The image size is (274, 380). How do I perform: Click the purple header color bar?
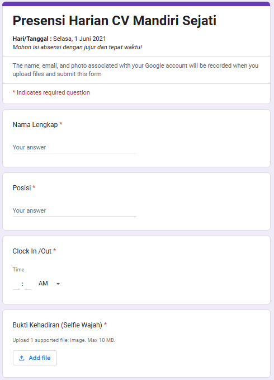136,4
